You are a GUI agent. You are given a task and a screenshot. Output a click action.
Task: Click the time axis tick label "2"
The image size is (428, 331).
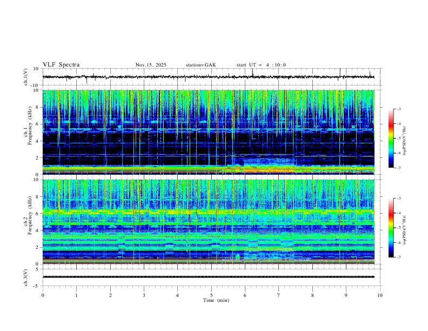110,295
